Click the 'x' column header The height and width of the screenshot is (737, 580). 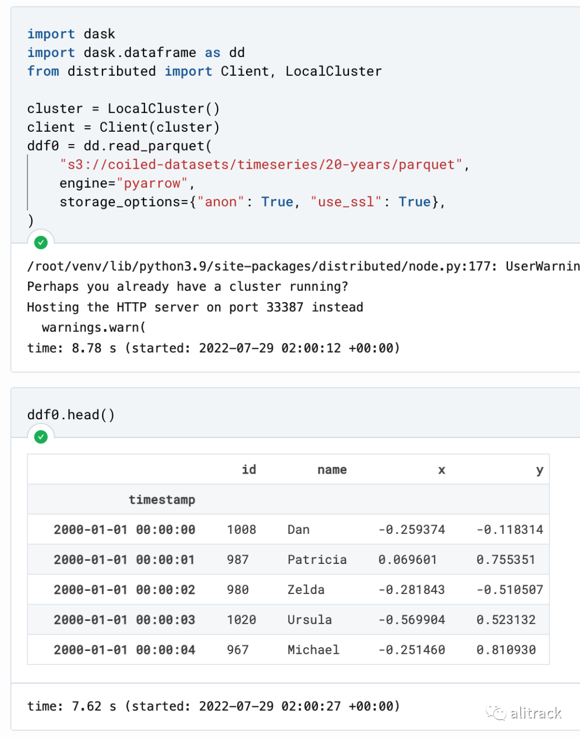(x=441, y=470)
